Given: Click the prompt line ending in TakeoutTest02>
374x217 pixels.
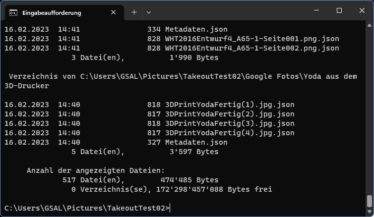Looking at the screenshot, I should 87,208.
